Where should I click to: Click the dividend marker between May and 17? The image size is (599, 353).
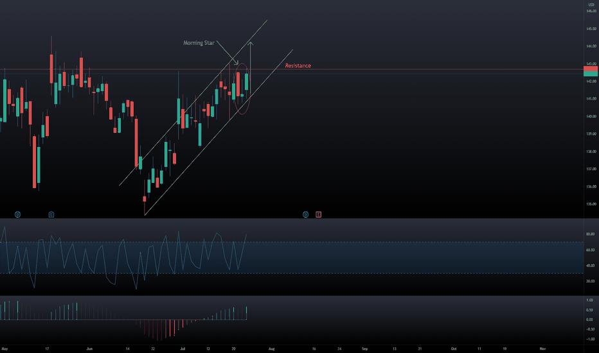click(17, 214)
